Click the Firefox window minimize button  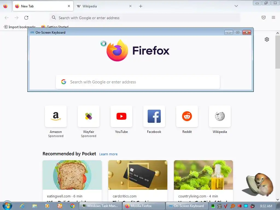257,3
